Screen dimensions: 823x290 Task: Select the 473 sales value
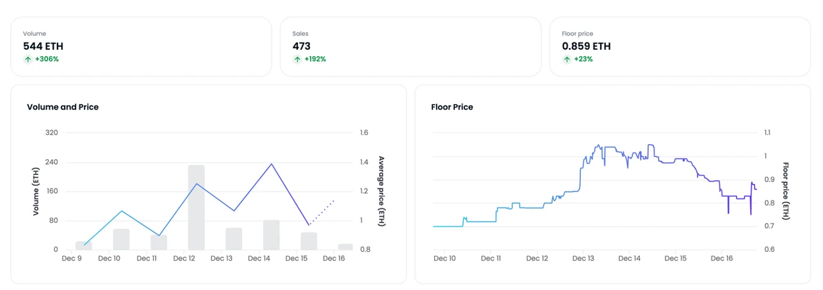click(x=302, y=46)
